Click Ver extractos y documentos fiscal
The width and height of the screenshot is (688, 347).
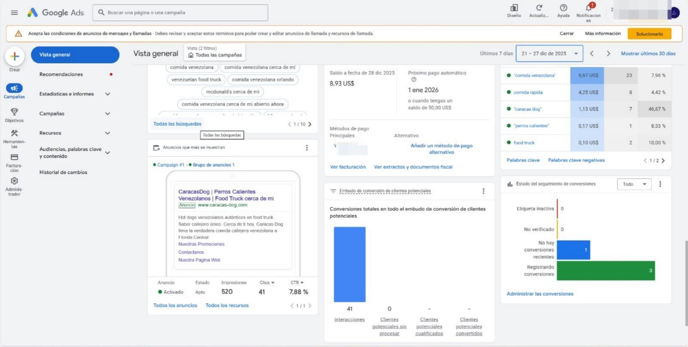tap(413, 167)
